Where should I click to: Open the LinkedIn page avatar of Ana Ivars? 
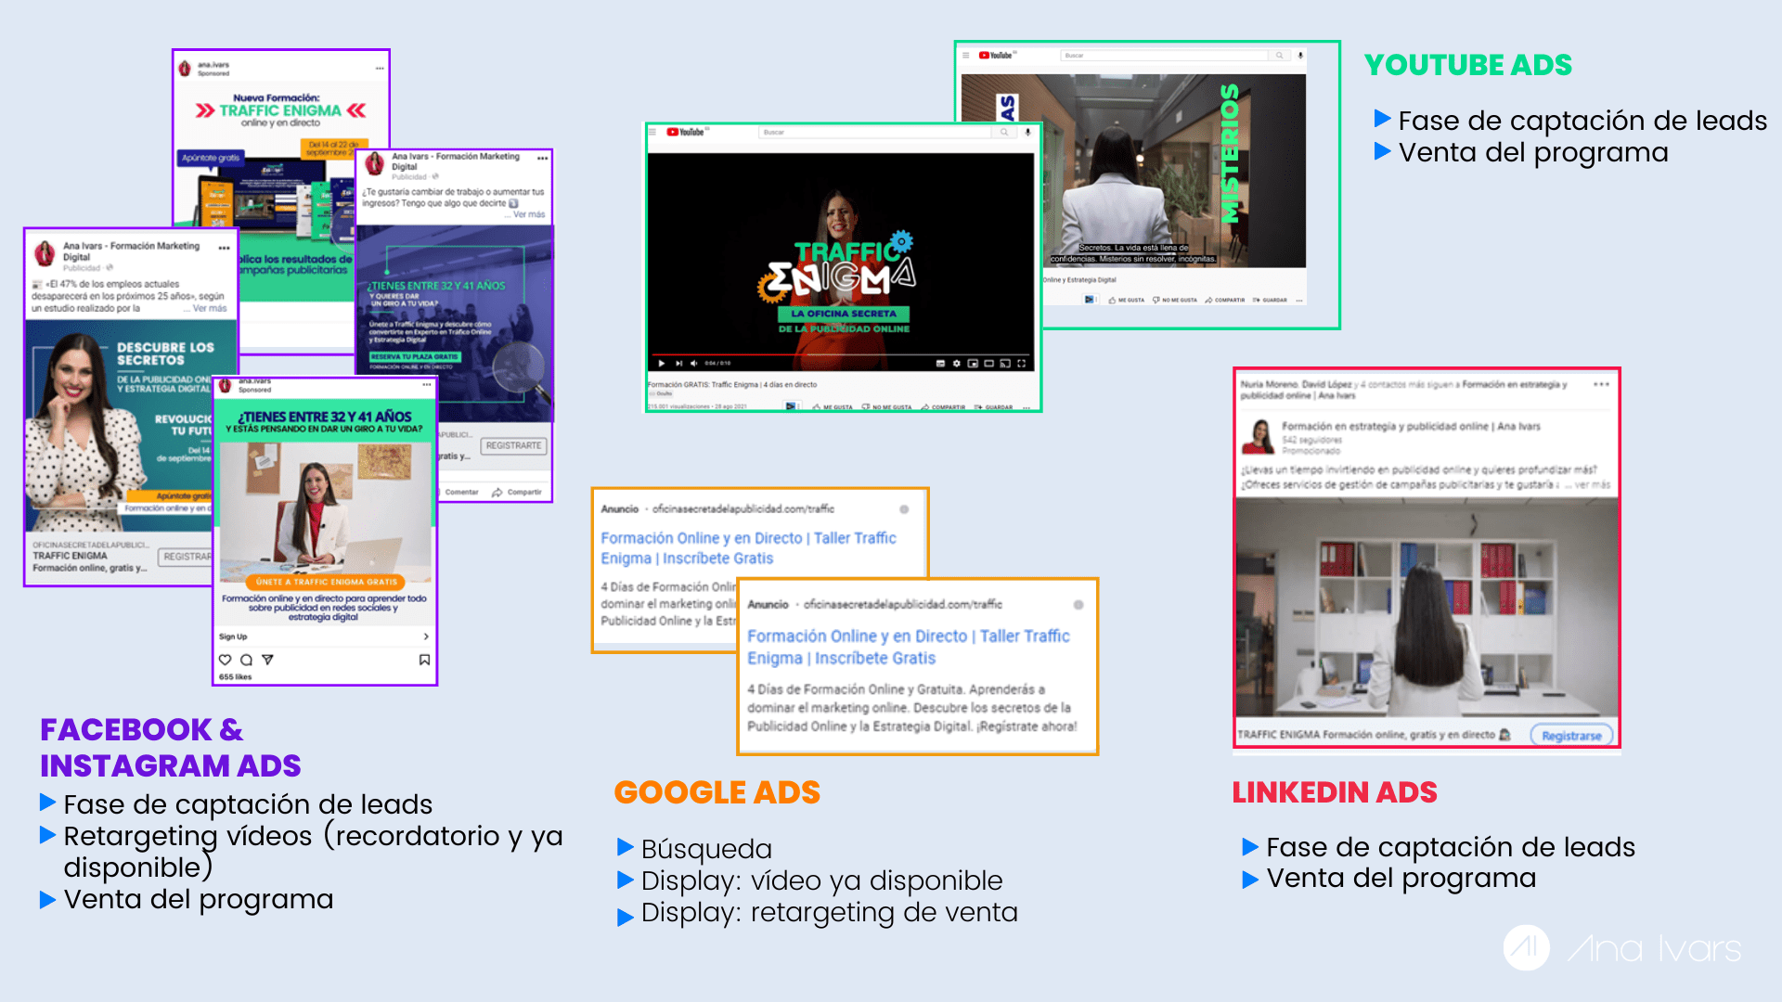(1259, 435)
